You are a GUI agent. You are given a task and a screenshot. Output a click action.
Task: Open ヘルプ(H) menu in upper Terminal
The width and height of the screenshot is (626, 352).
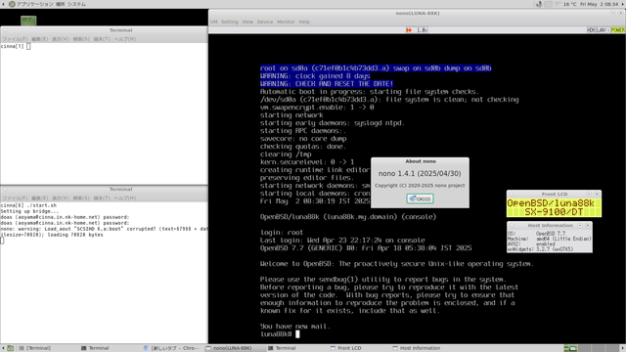125,39
